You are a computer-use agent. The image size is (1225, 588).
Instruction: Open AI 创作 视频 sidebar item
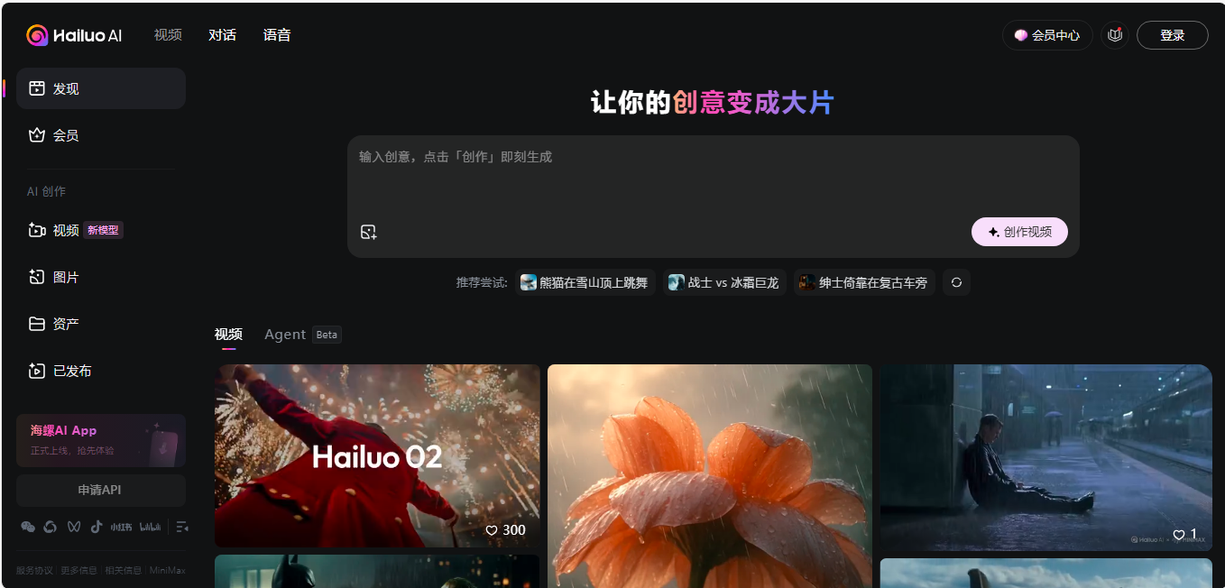coord(101,230)
